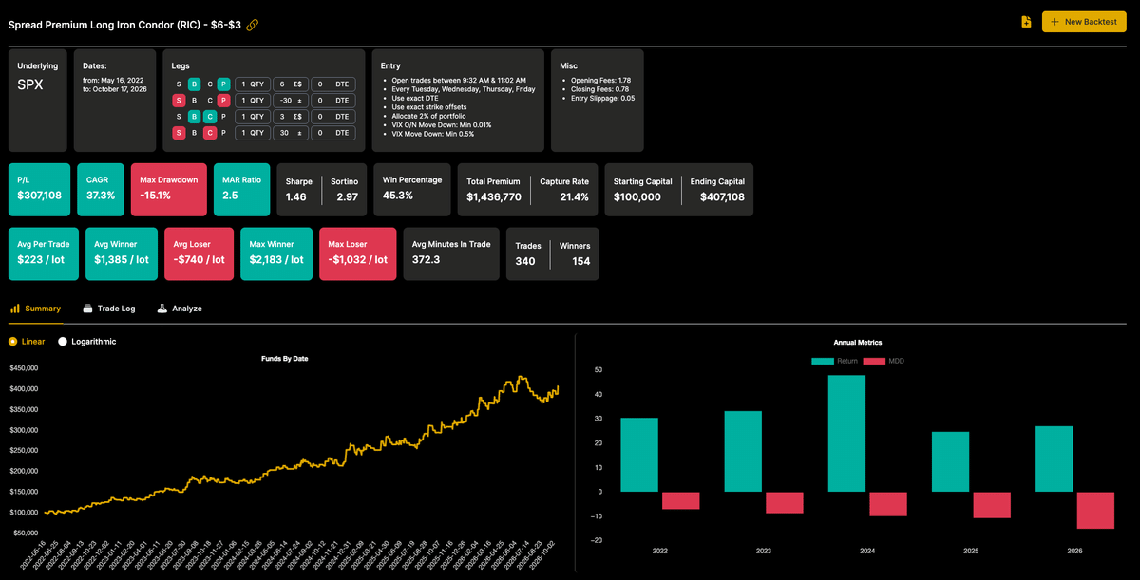Toggle C on the 6 Σ$ leg row
Viewport: 1140px width, 580px height.
tap(210, 84)
